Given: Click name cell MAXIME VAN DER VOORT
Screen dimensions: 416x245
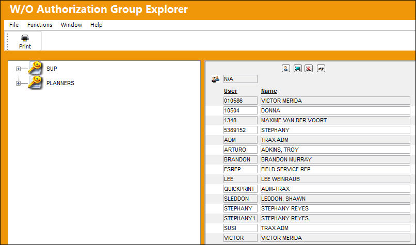Looking at the screenshot, I should coord(335,120).
